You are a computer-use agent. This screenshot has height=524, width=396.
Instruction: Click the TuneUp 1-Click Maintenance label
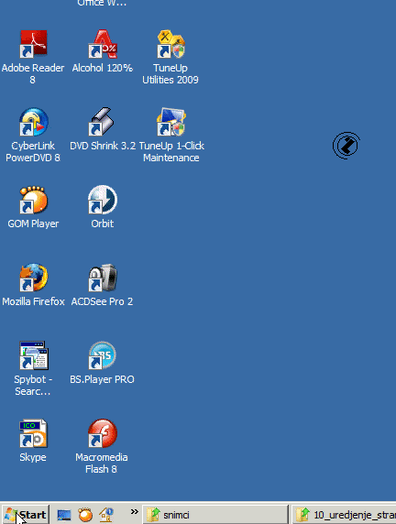point(171,152)
